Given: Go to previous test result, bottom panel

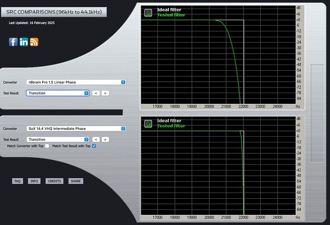Looking at the screenshot, I should (96, 139).
